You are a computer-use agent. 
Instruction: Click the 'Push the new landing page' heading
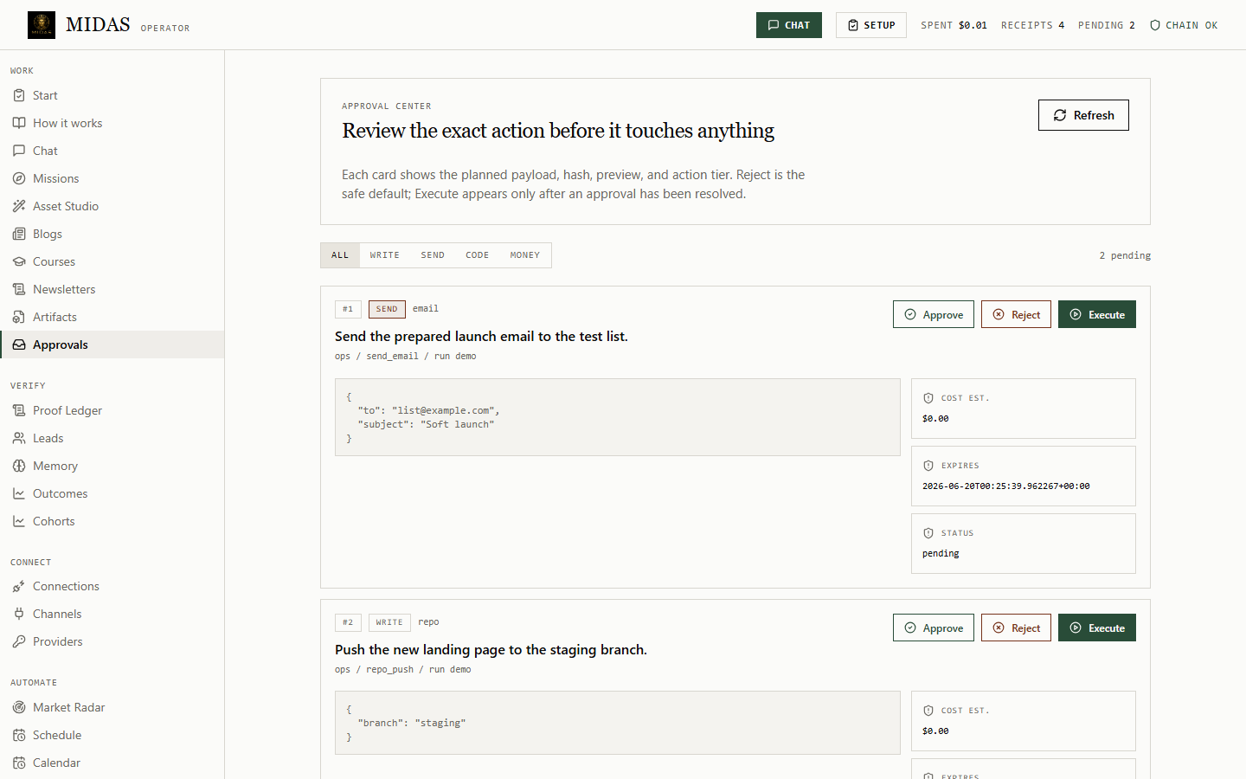pyautogui.click(x=491, y=649)
